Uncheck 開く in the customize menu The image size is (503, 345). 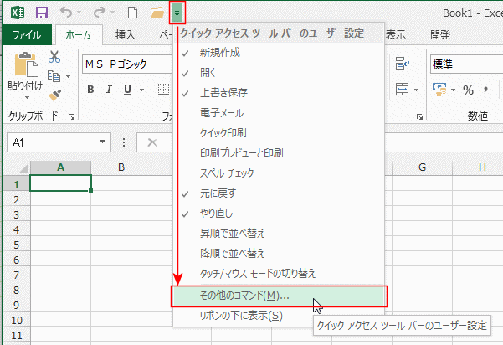point(279,73)
